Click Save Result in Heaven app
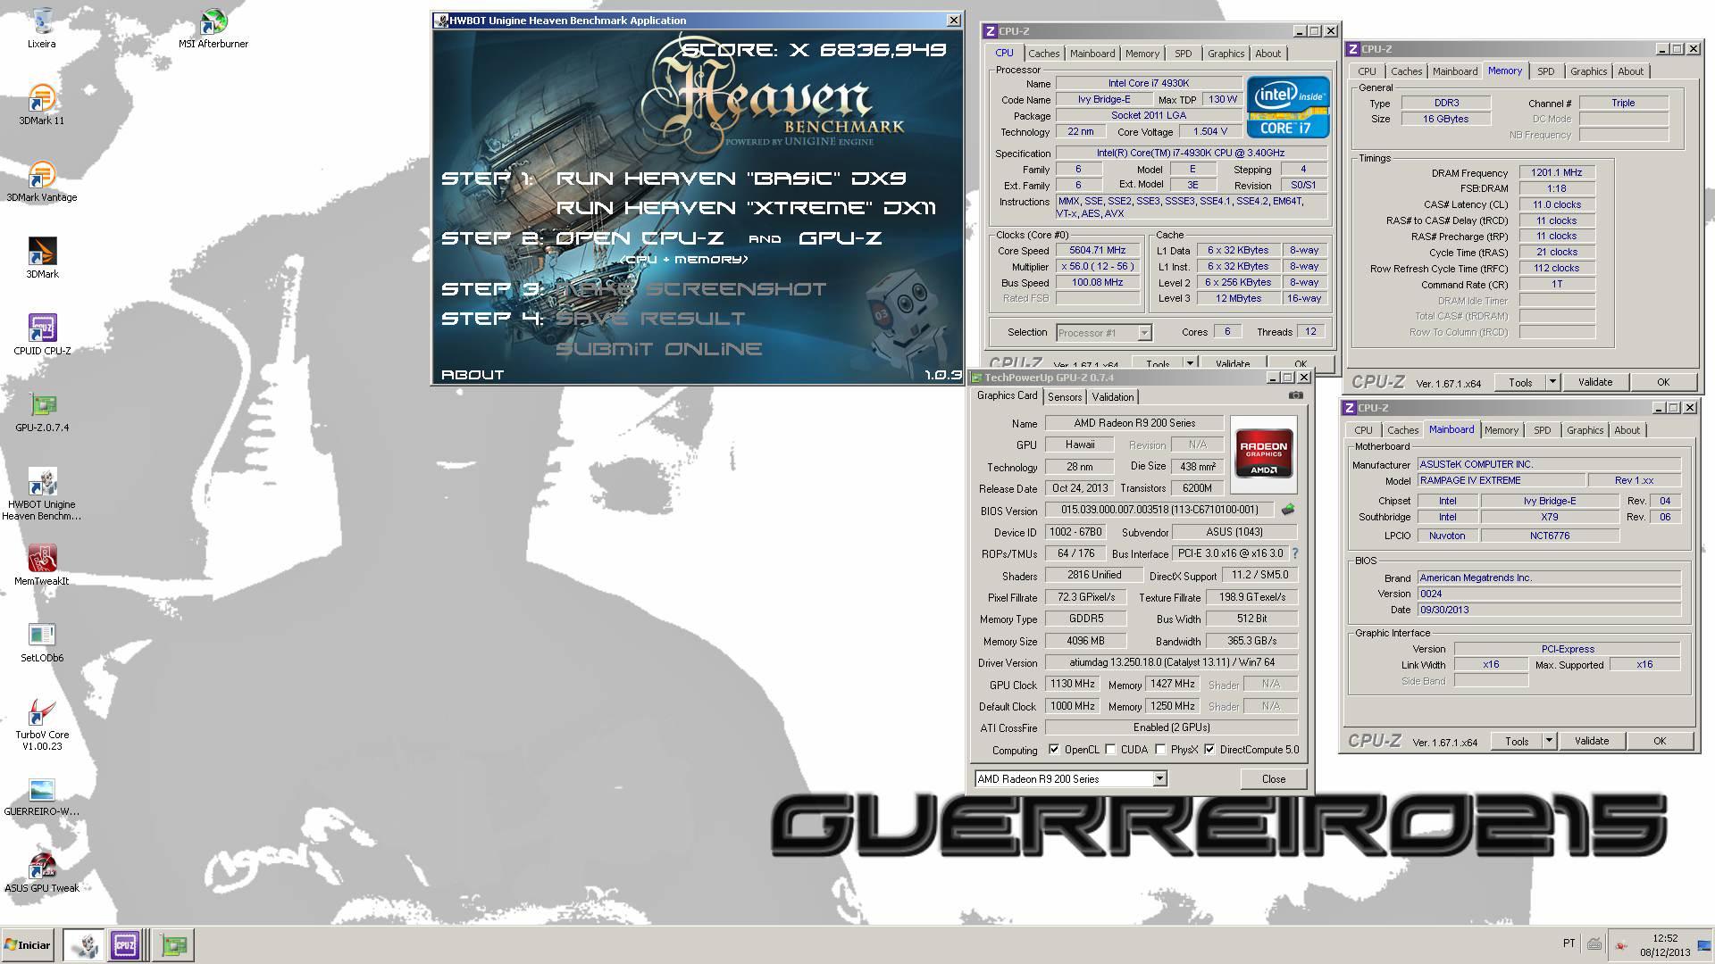The width and height of the screenshot is (1715, 964). click(x=650, y=319)
